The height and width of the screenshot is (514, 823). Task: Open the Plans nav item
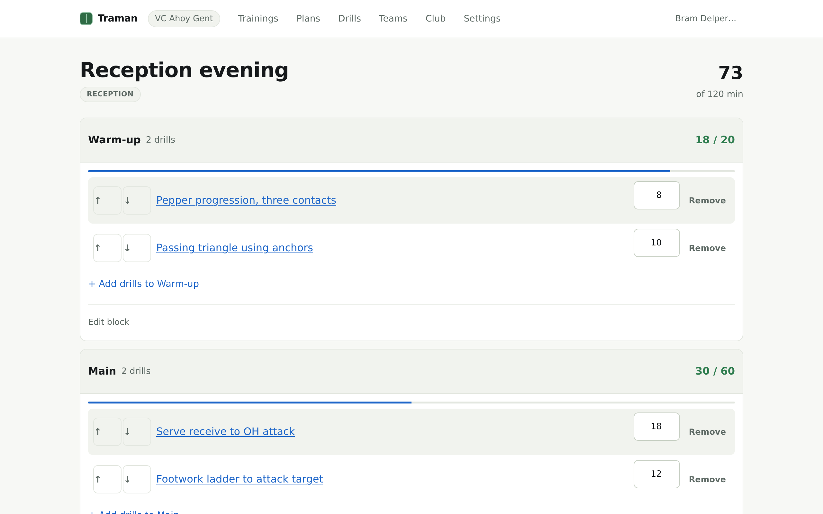coord(308,19)
